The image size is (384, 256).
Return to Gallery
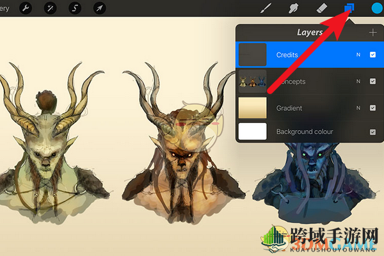4,8
